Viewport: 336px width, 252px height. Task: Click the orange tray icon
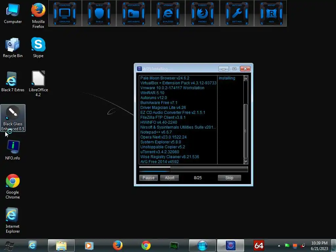point(295,245)
